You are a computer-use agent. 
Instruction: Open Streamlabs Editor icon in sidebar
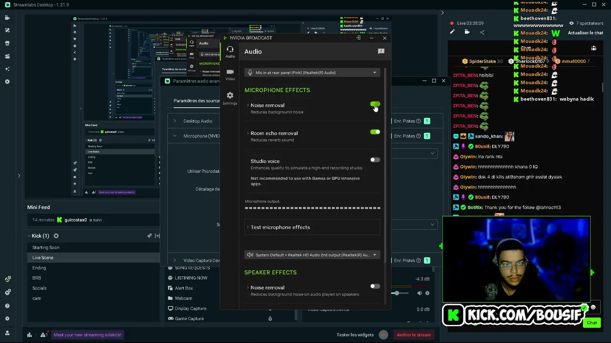pos(7,18)
